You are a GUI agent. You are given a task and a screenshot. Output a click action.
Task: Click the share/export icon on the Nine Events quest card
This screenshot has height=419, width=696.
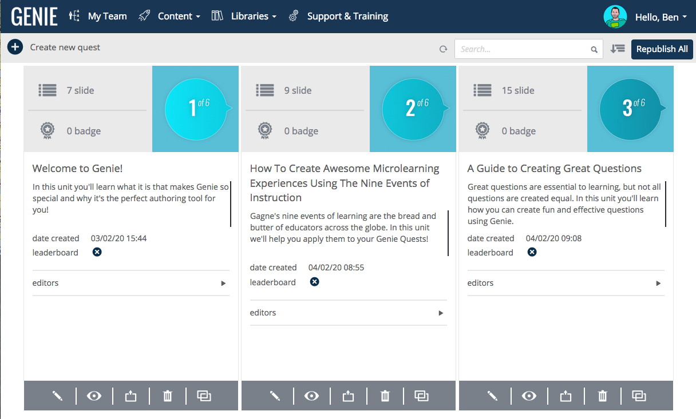[x=348, y=396]
